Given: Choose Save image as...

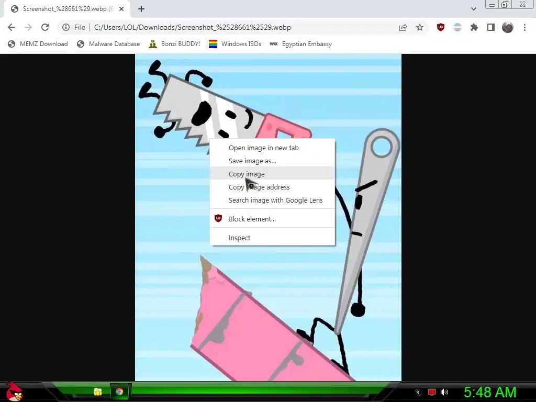Looking at the screenshot, I should tap(272, 161).
